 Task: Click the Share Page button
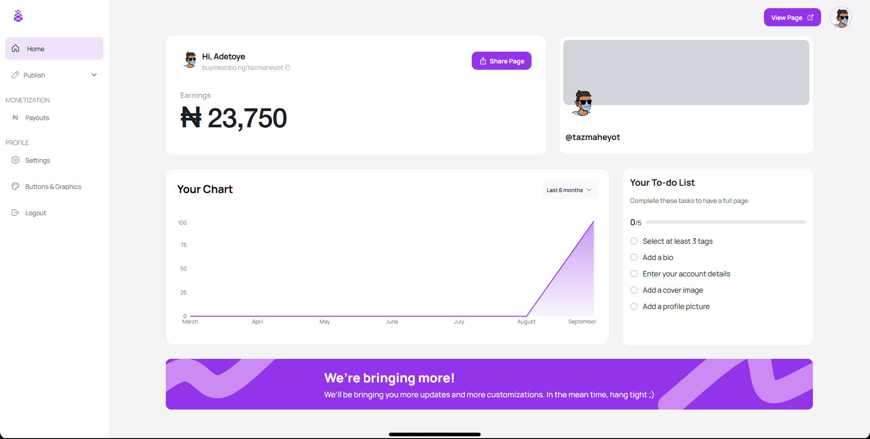(501, 61)
